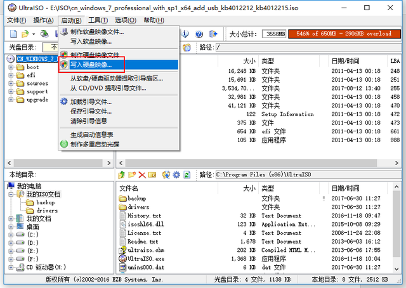Click the Add to ISO globe icon
The width and height of the screenshot is (406, 288).
point(166,175)
